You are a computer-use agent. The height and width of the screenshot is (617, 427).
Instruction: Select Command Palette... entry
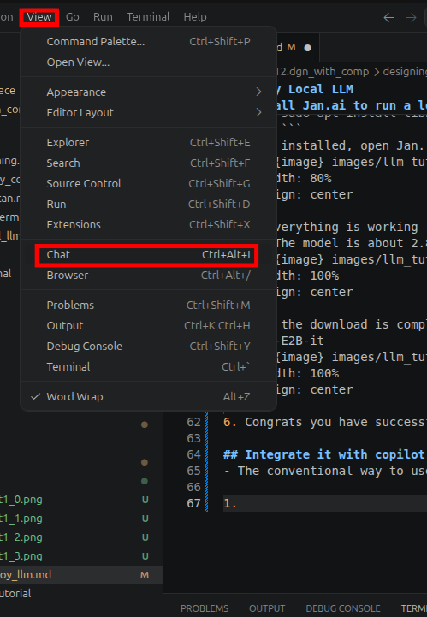pyautogui.click(x=148, y=42)
